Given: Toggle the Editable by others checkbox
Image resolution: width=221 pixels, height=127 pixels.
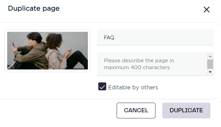Looking at the screenshot, I should pyautogui.click(x=102, y=86).
